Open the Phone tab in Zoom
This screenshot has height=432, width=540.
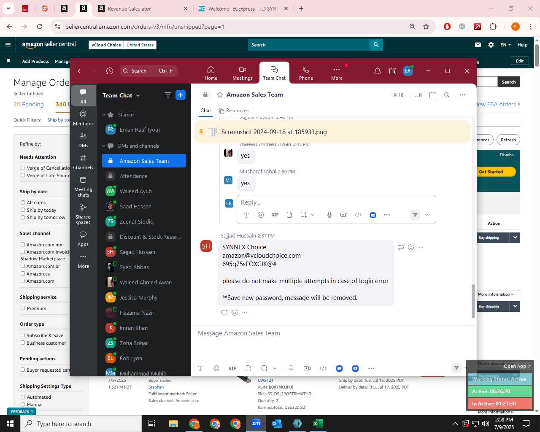point(306,73)
